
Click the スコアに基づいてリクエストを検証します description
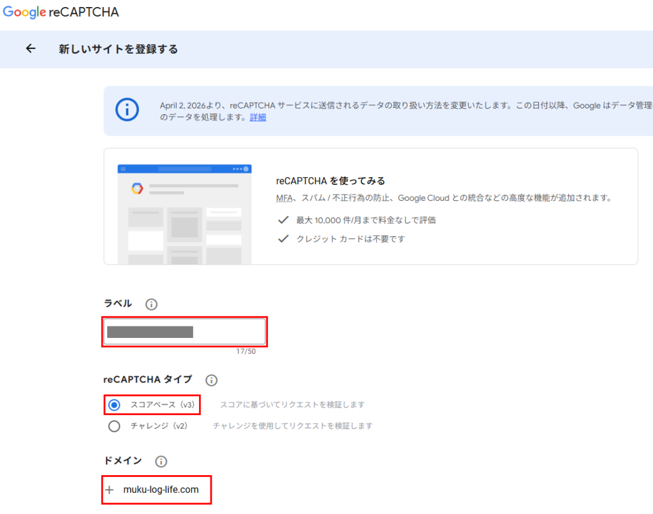point(292,405)
